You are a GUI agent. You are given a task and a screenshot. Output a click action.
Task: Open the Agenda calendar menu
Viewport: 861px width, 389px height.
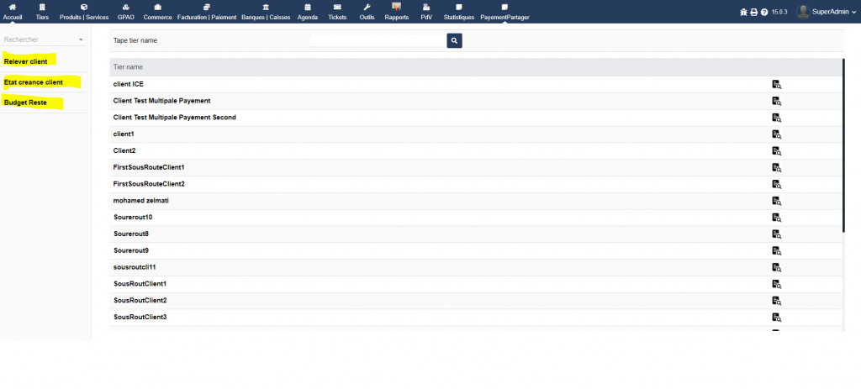(x=308, y=12)
